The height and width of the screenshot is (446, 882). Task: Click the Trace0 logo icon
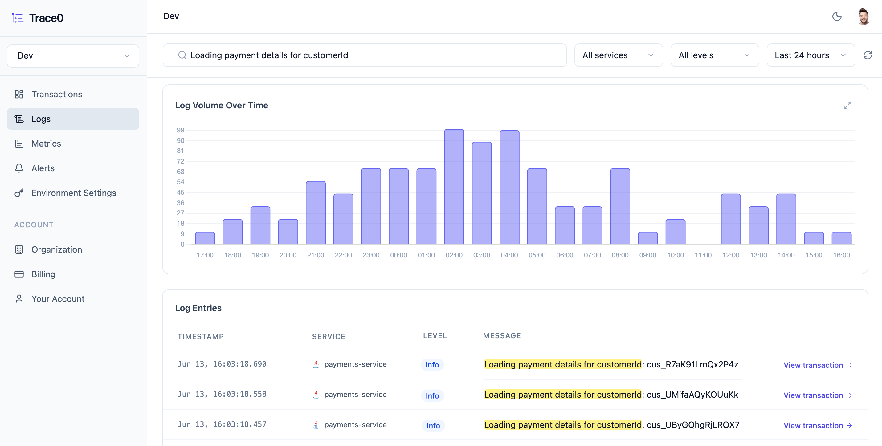coord(18,18)
